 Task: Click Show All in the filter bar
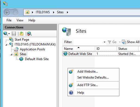tap(131, 42)
